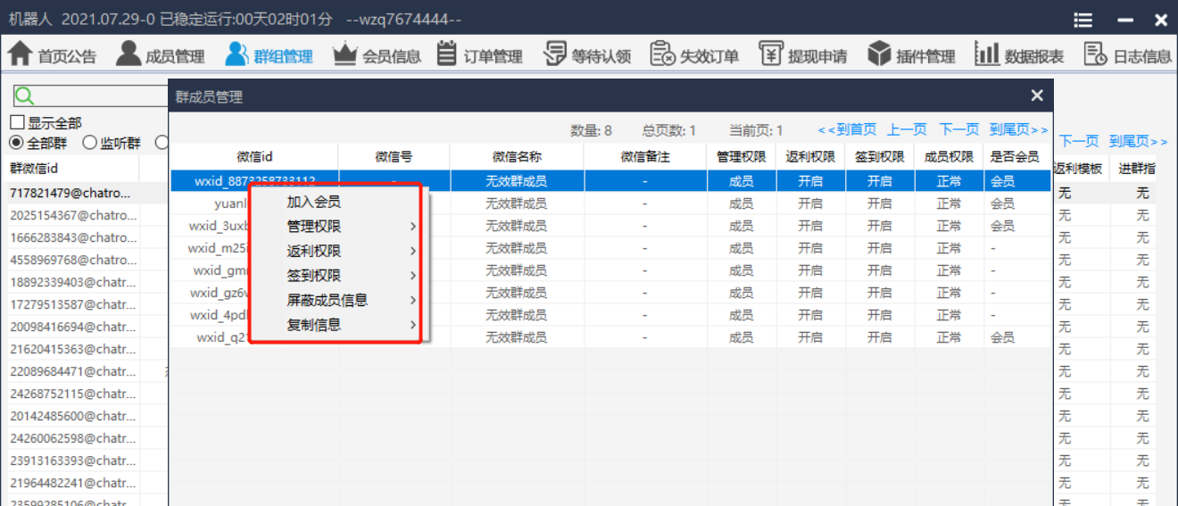Open 失效订单 invalid orders icon
This screenshot has width=1178, height=506.
point(663,54)
